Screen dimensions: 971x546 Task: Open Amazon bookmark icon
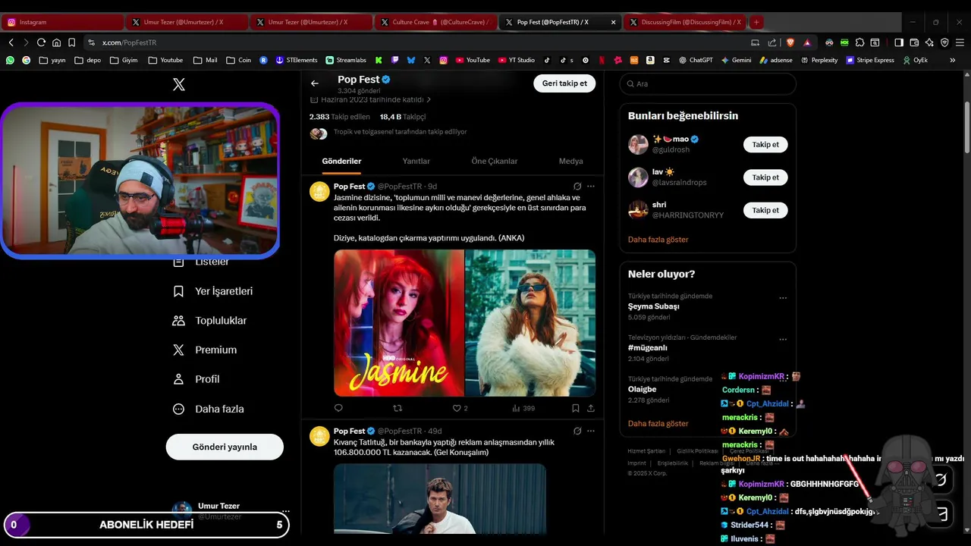click(650, 60)
